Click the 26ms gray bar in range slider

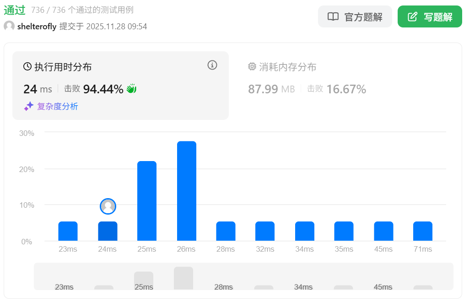click(183, 278)
